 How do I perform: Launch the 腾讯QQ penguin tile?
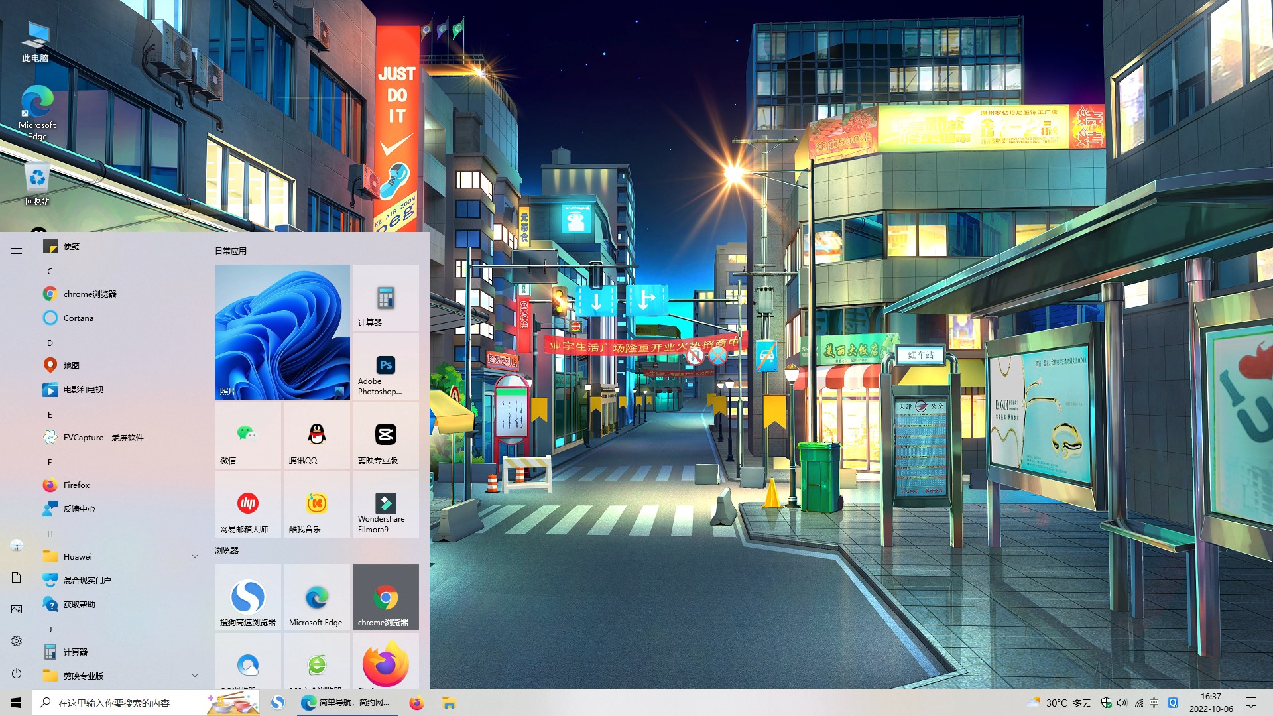pos(316,436)
